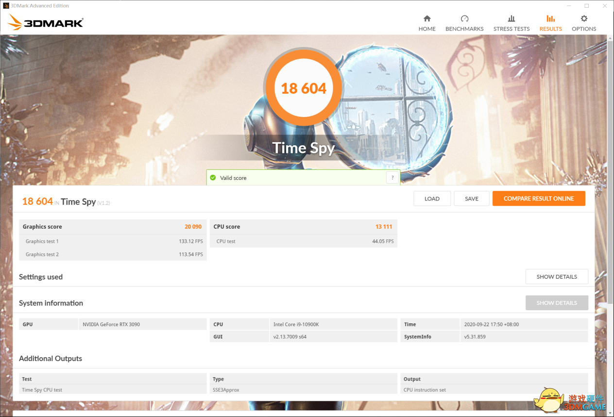Open the Results bar chart icon

[550, 18]
